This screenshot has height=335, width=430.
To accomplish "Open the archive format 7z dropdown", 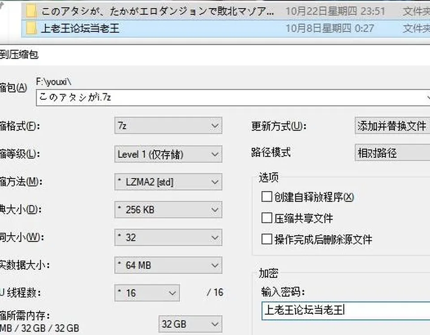I will (x=168, y=126).
